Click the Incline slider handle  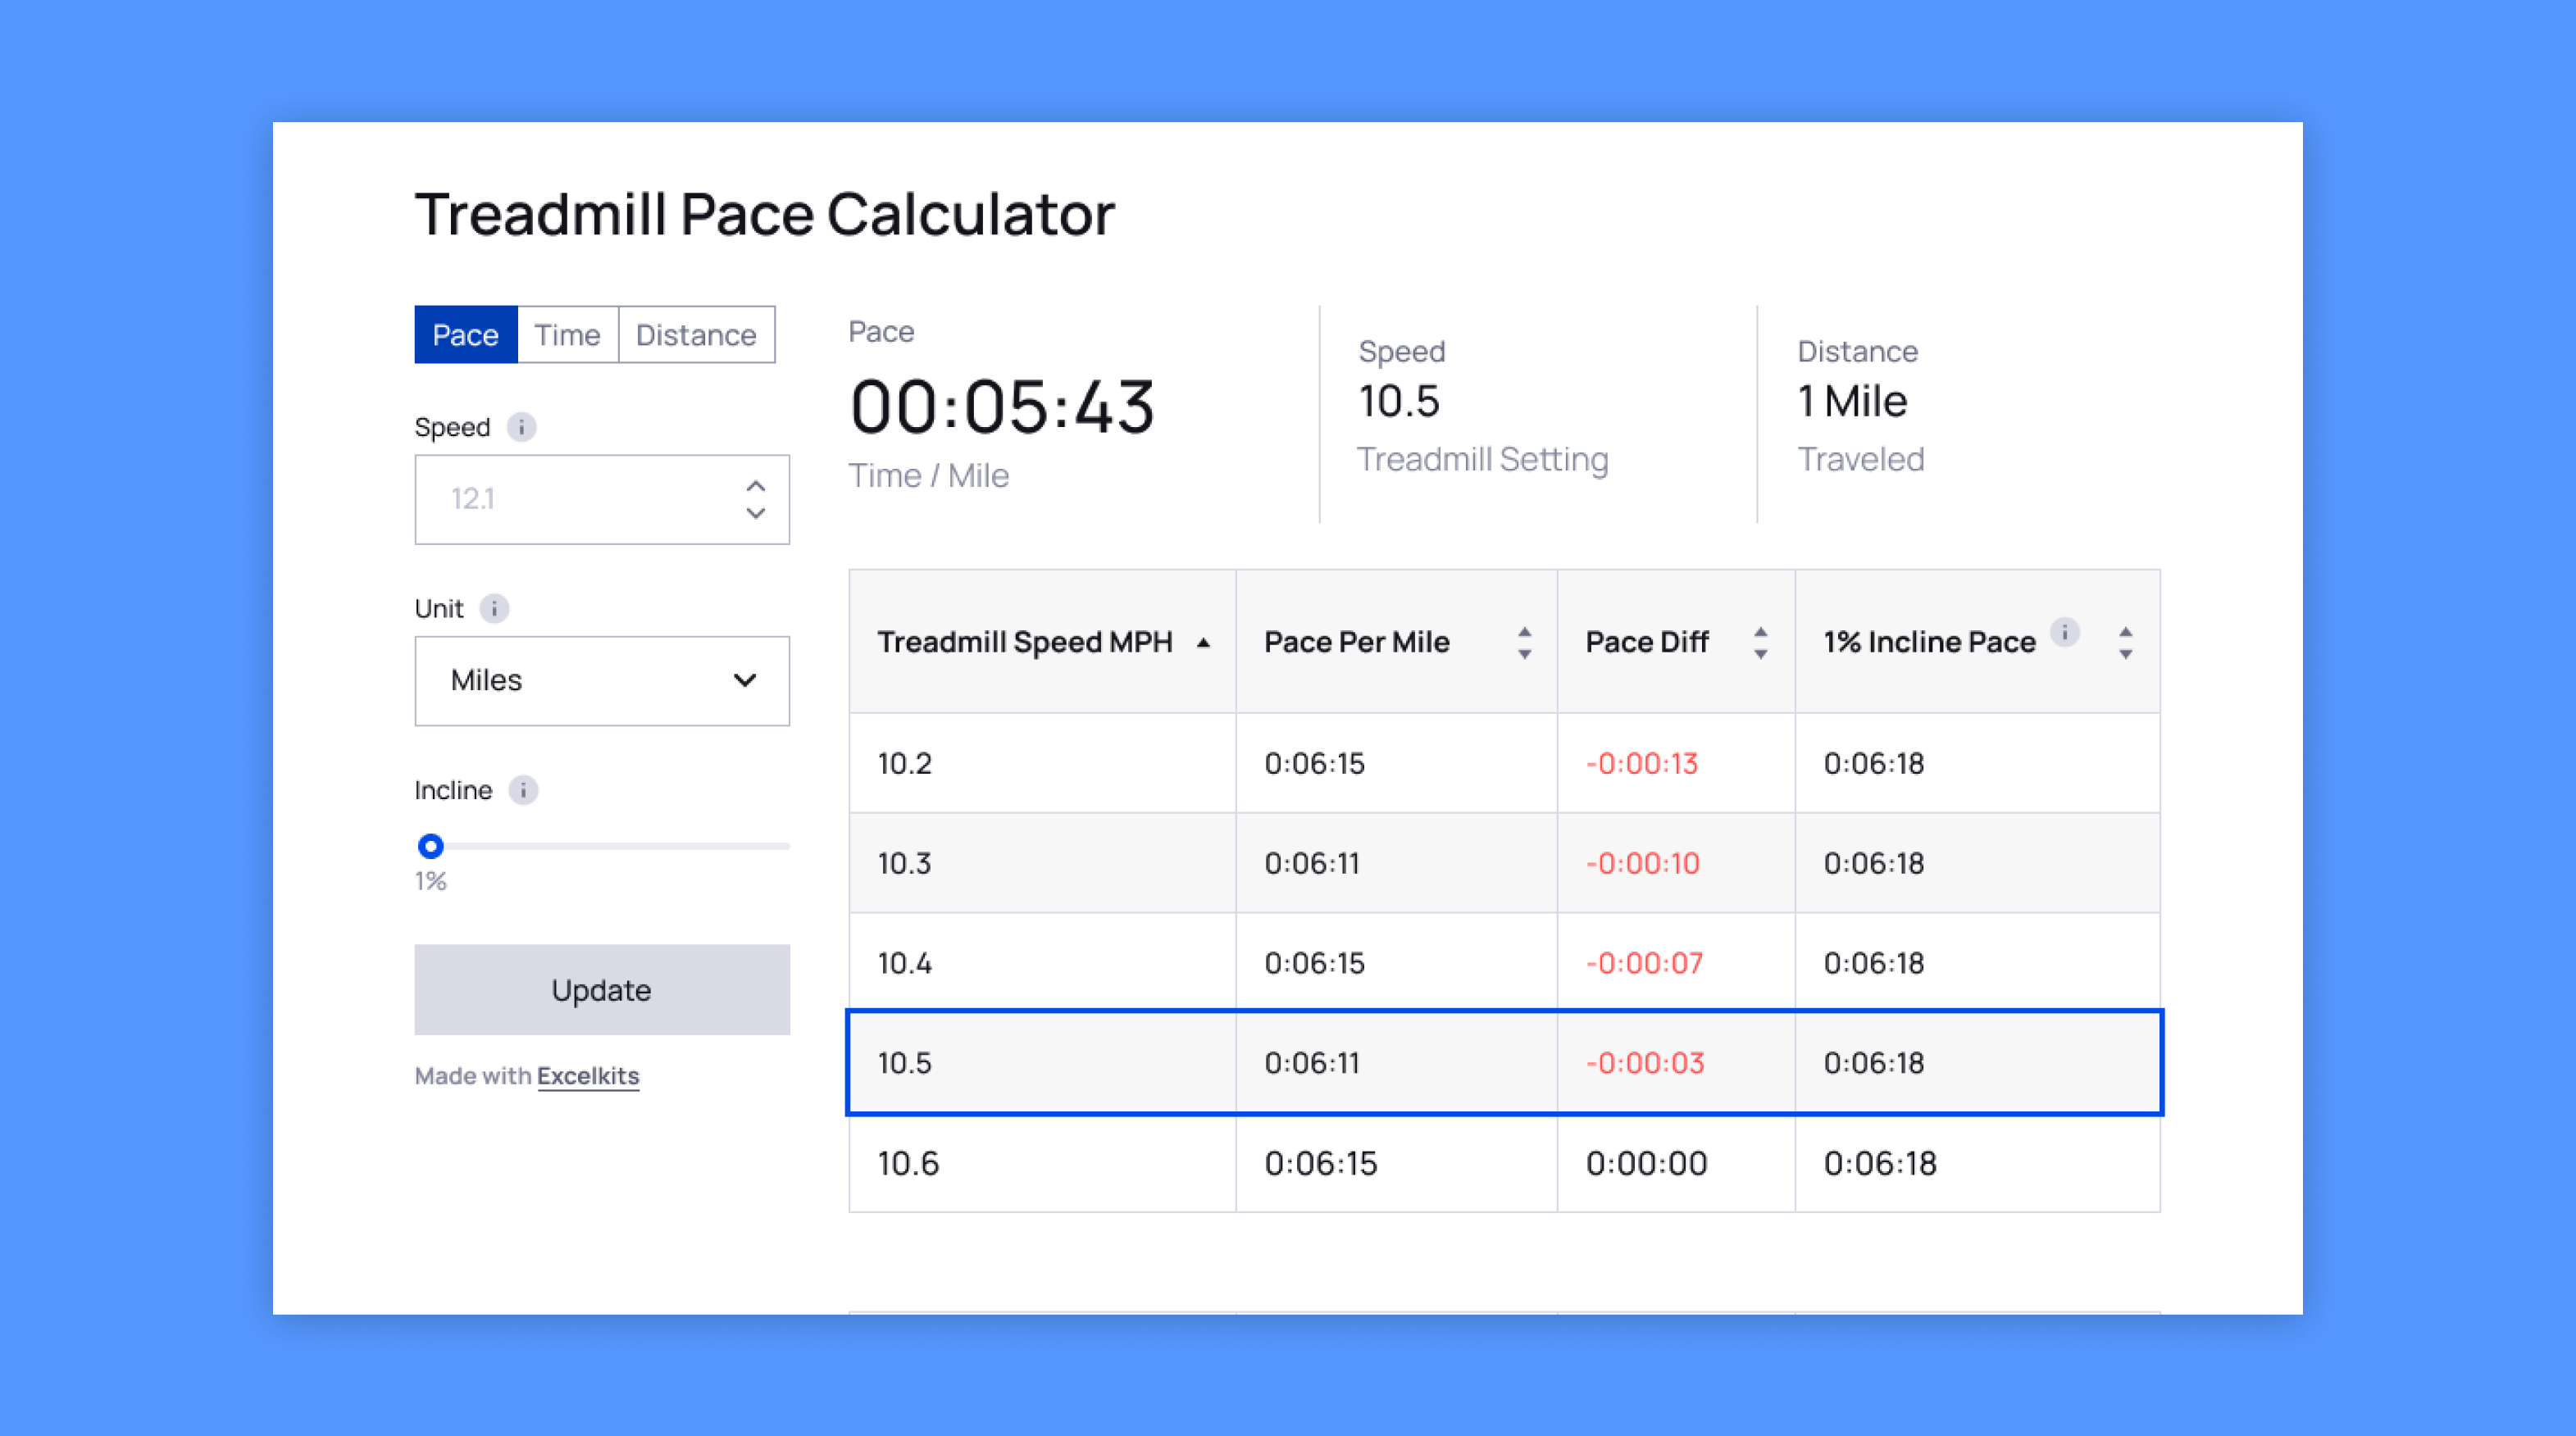point(431,846)
